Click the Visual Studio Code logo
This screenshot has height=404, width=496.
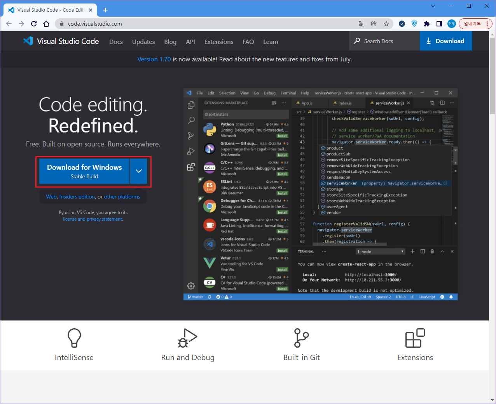coord(61,41)
